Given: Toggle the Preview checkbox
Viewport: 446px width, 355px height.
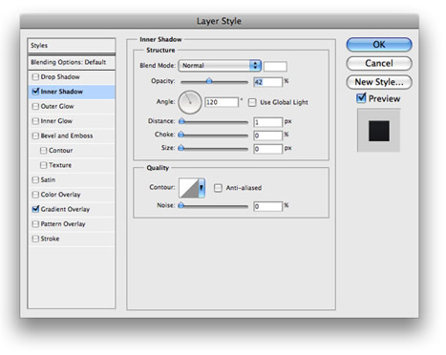Looking at the screenshot, I should pyautogui.click(x=361, y=98).
